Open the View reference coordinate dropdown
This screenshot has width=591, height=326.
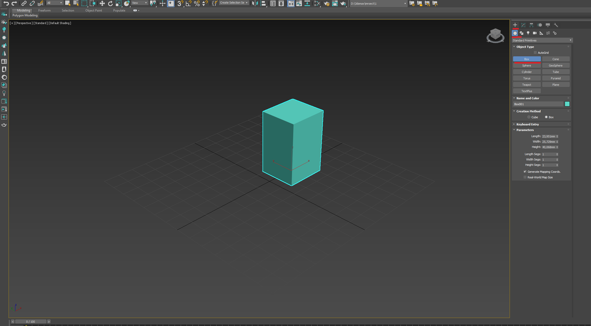(139, 3)
